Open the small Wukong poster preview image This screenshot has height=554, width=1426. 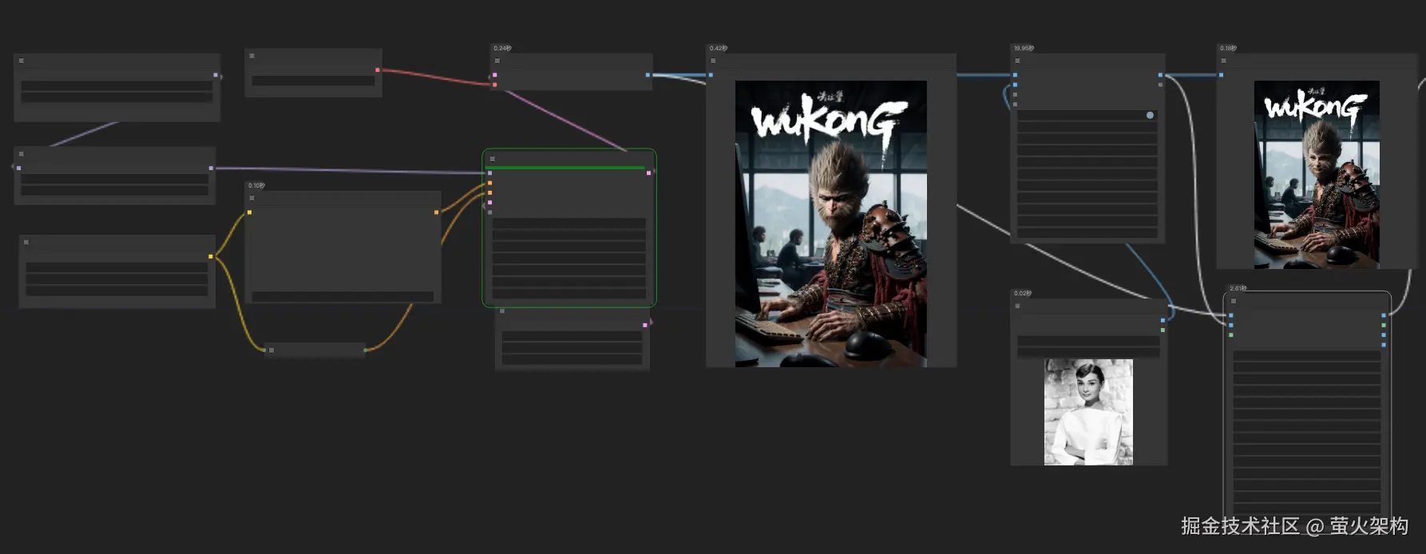(1317, 174)
